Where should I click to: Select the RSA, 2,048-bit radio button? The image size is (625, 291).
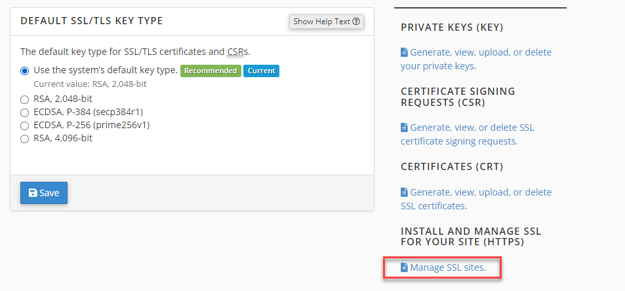coord(25,99)
